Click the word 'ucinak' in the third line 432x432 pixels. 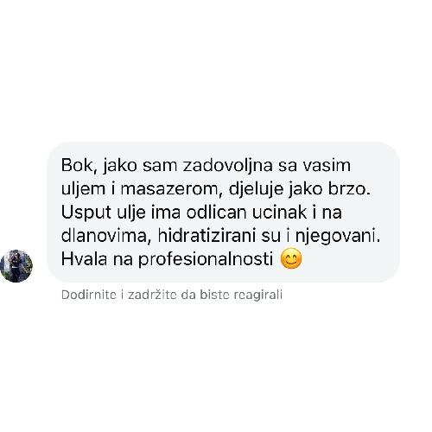[x=280, y=213]
